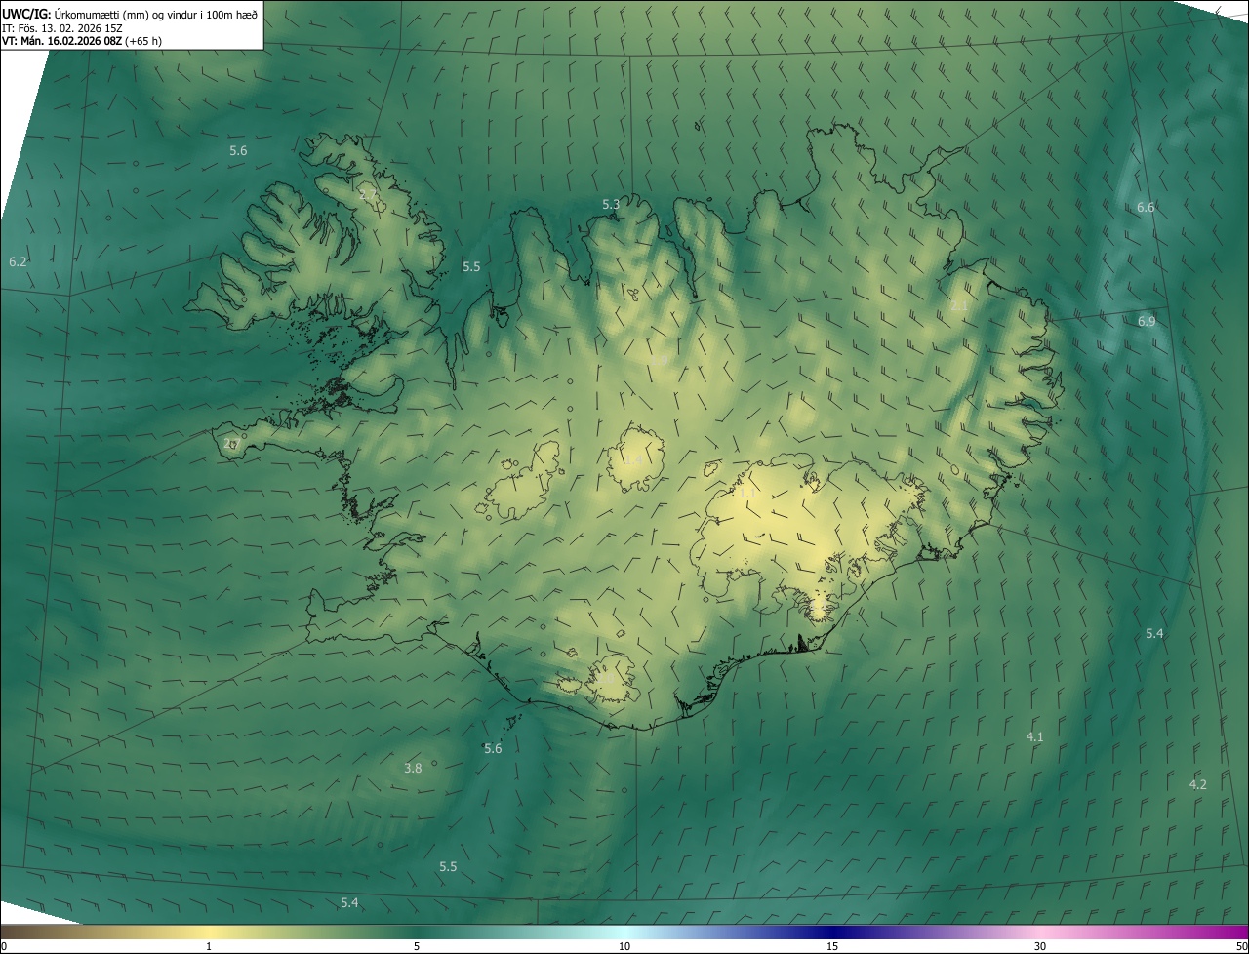Viewport: 1249px width, 954px height.
Task: Click the '0' tick on the colour scale
Action: (4, 946)
